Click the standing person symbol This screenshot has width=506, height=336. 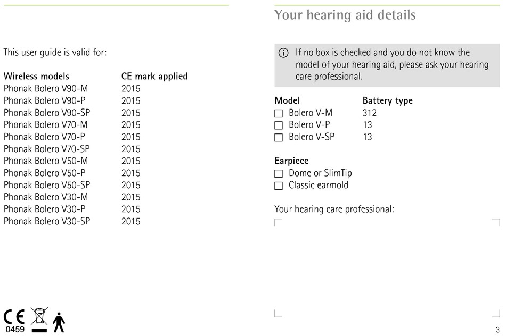pos(59,322)
